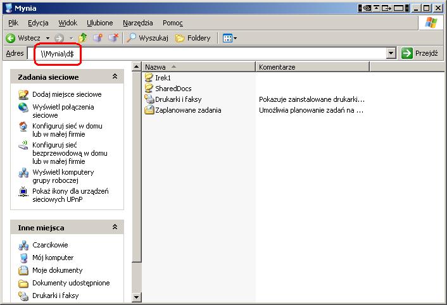Select the Irek1 shared folder icon
Image resolution: width=447 pixels, height=305 pixels.
(149, 77)
